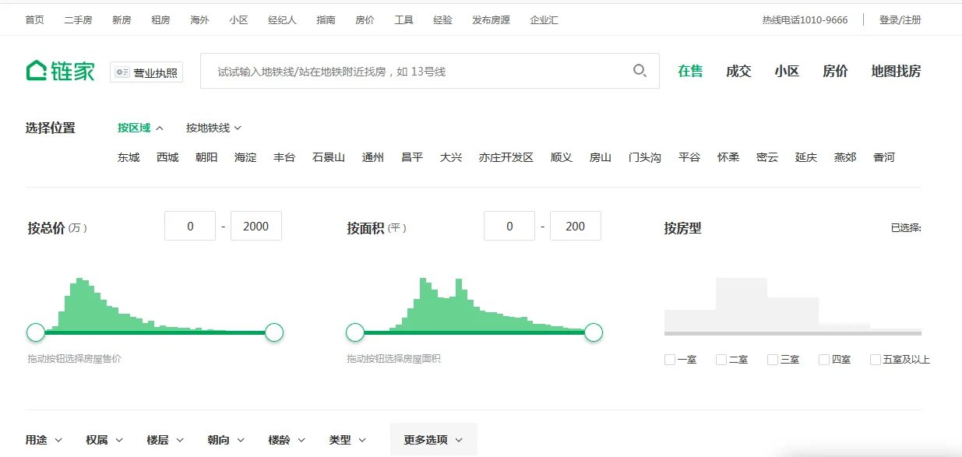The image size is (962, 457).
Task: Click the search magnifier icon
Action: (x=640, y=70)
